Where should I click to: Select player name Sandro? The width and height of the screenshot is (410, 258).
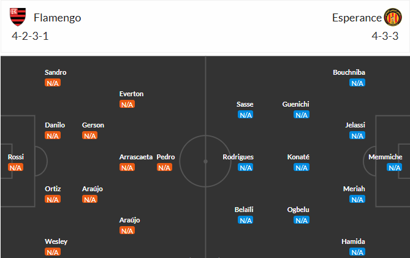point(55,72)
